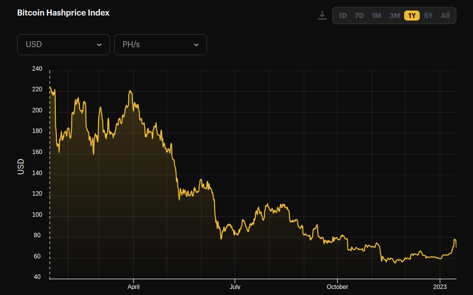Select the active 1Y range button
The height and width of the screenshot is (295, 473).
(412, 16)
